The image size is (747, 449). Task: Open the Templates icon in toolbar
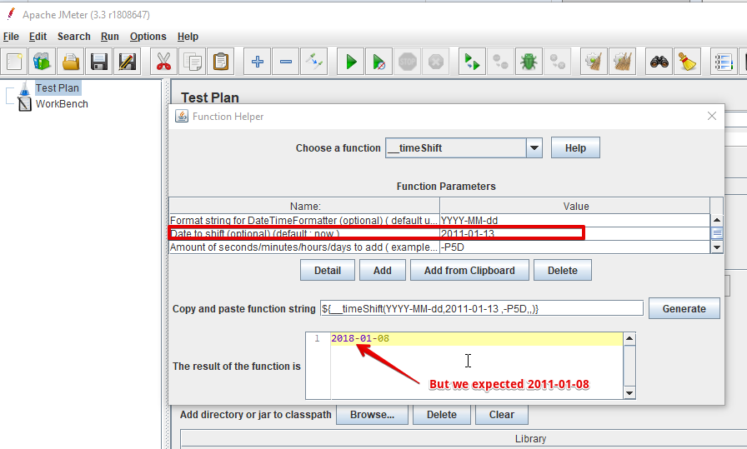click(42, 62)
